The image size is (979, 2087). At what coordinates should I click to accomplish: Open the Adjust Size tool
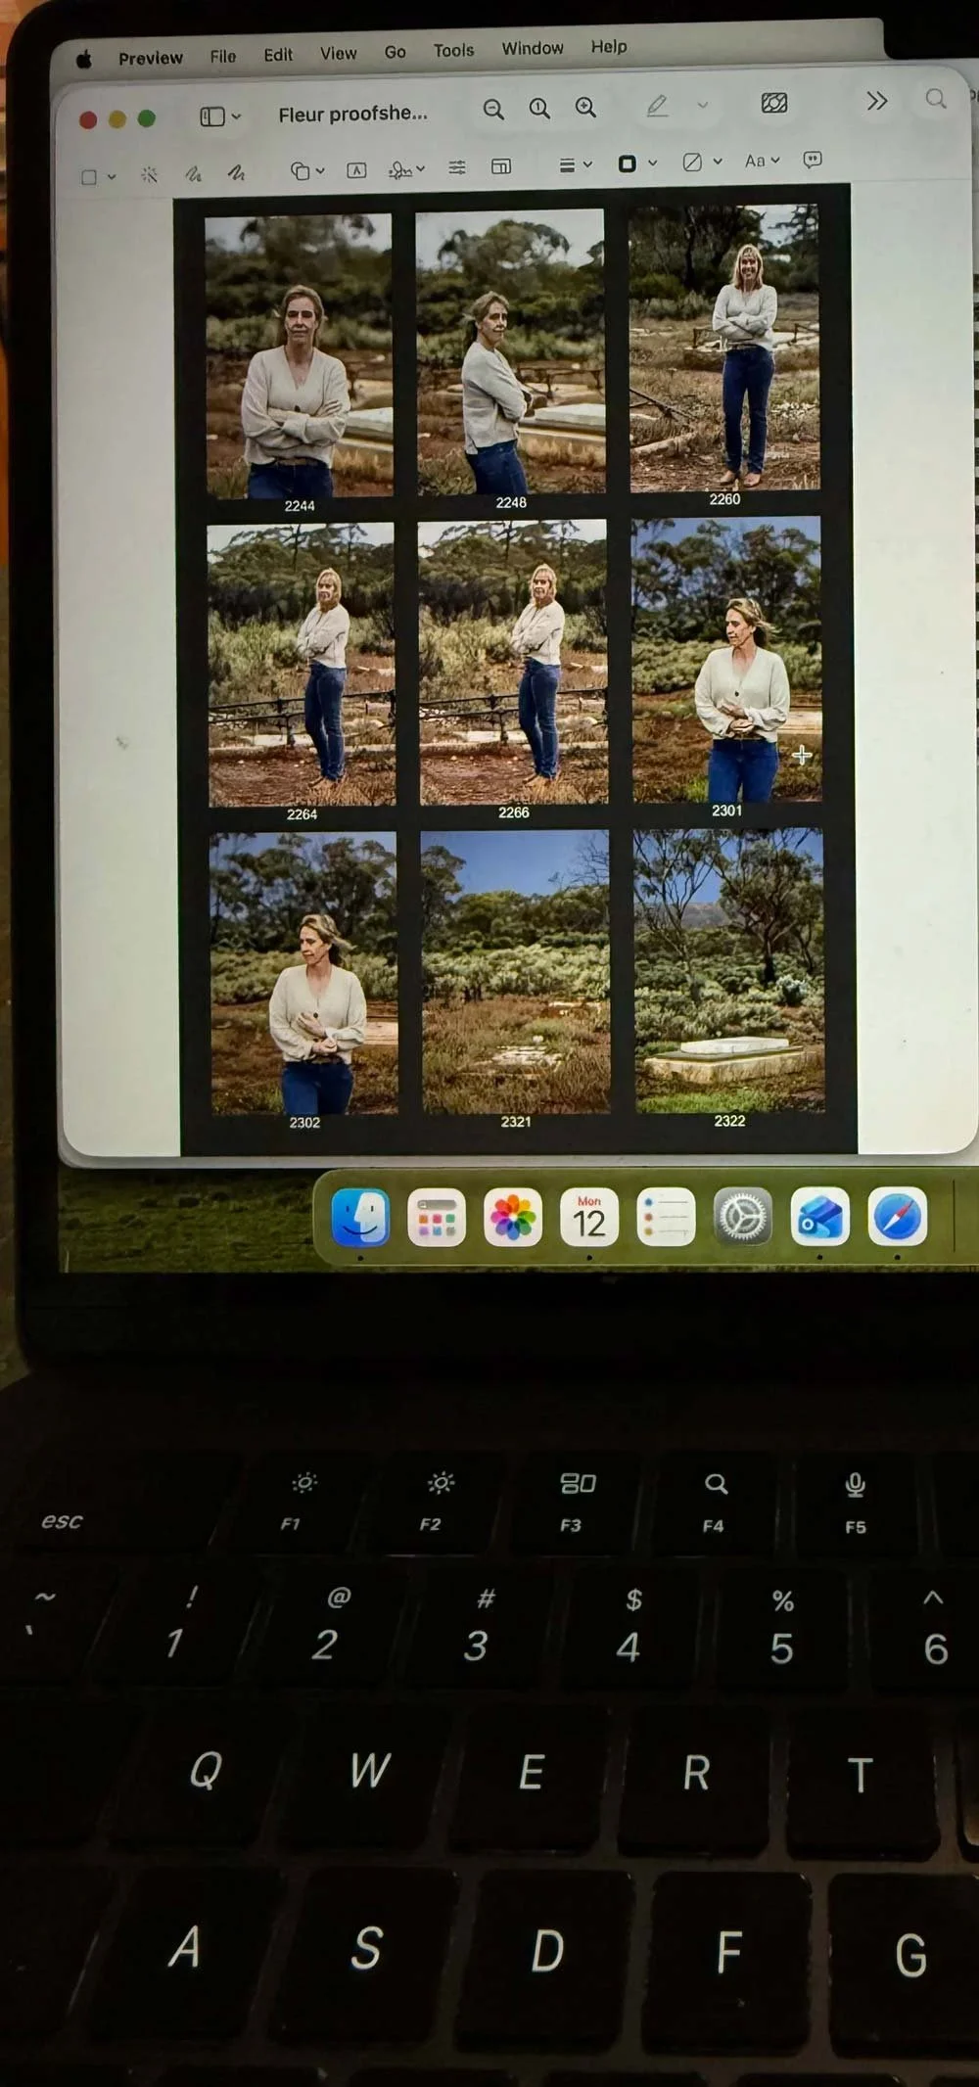pos(501,166)
